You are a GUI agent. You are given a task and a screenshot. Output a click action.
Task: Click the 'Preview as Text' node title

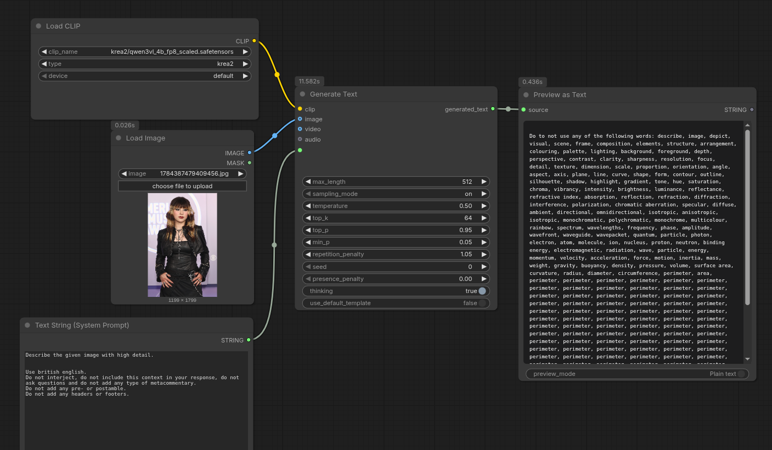pyautogui.click(x=560, y=95)
